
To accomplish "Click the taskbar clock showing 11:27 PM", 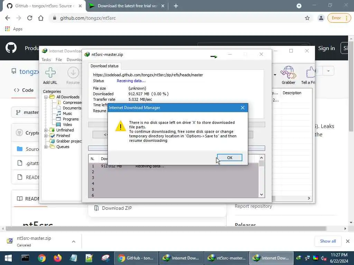I will 339,258.
